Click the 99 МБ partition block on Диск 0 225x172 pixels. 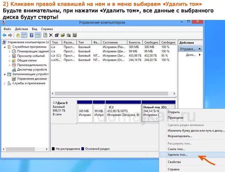pyautogui.click(x=99, y=112)
